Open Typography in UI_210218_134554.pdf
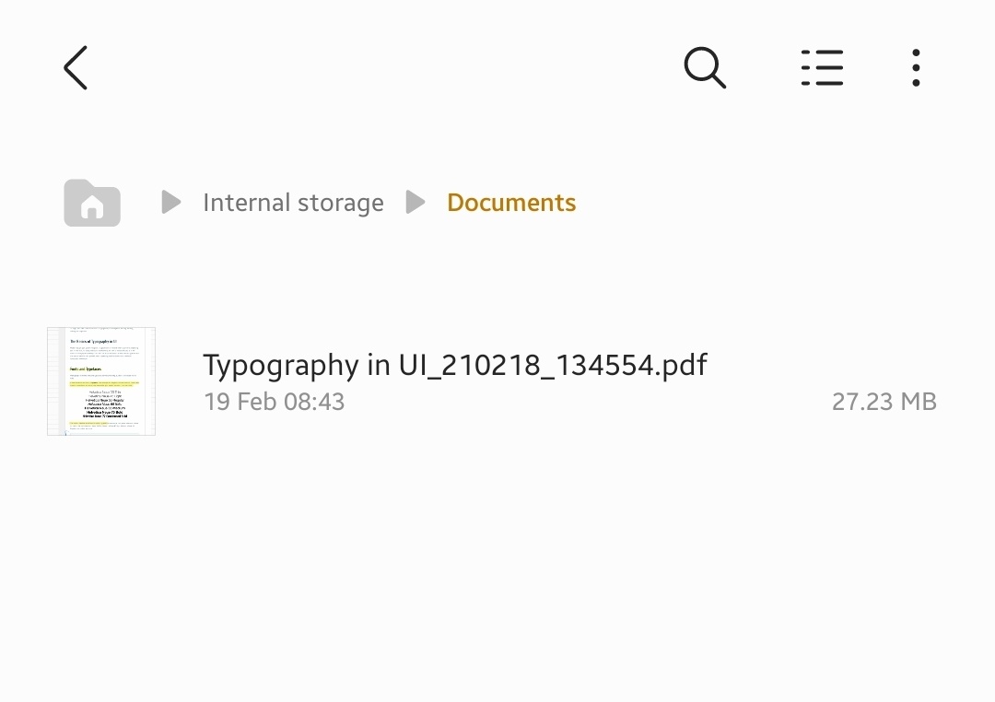 pos(455,365)
